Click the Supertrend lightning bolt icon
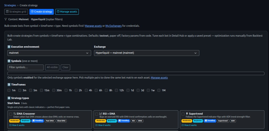269x131 pixels. click(187, 114)
